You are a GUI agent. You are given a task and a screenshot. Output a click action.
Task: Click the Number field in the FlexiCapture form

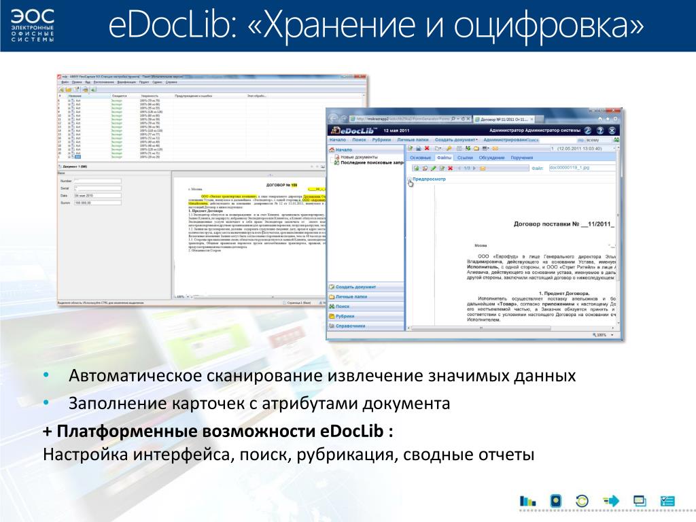[x=98, y=181]
